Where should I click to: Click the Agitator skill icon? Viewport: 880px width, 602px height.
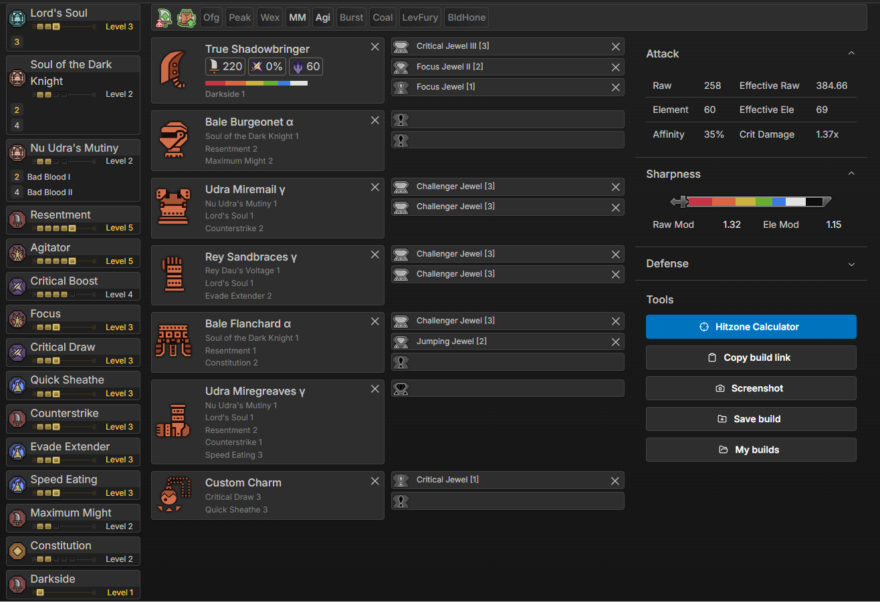coord(17,253)
